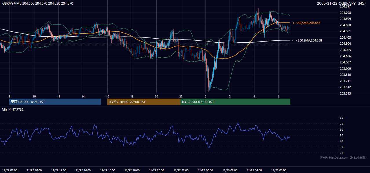Click price axis label 204.699
The width and height of the screenshot is (370, 173).
point(345,19)
